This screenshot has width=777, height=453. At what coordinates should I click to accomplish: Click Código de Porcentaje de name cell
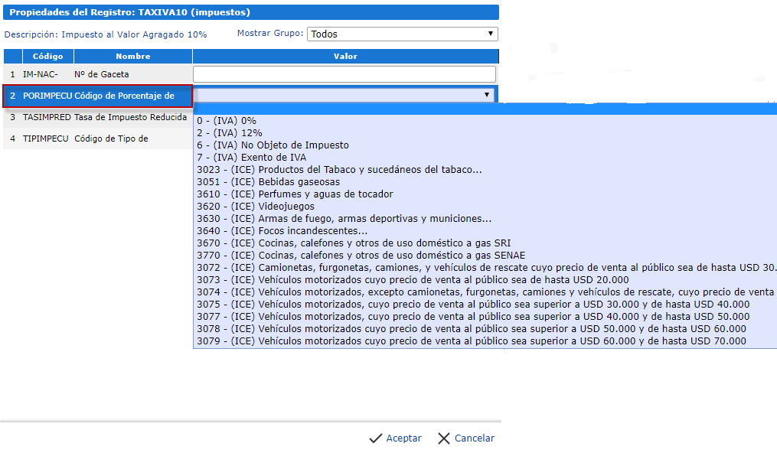tap(124, 96)
